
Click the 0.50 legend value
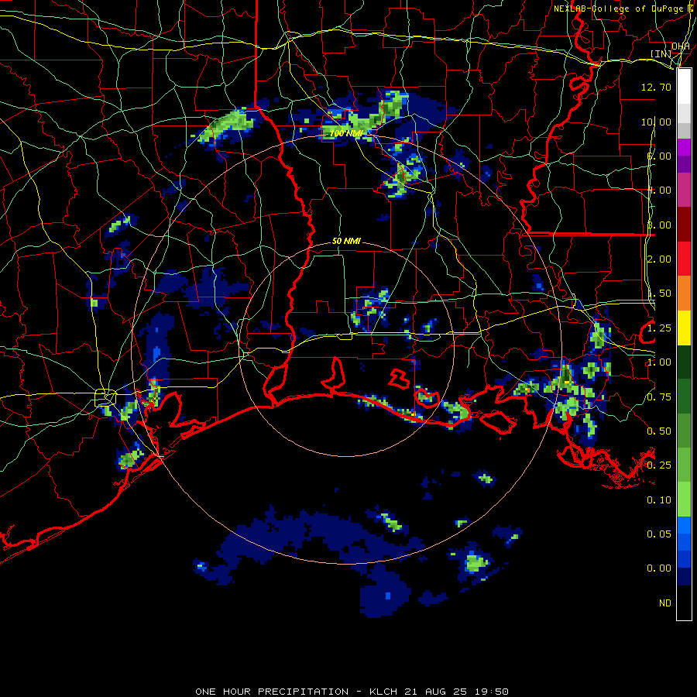pos(659,431)
